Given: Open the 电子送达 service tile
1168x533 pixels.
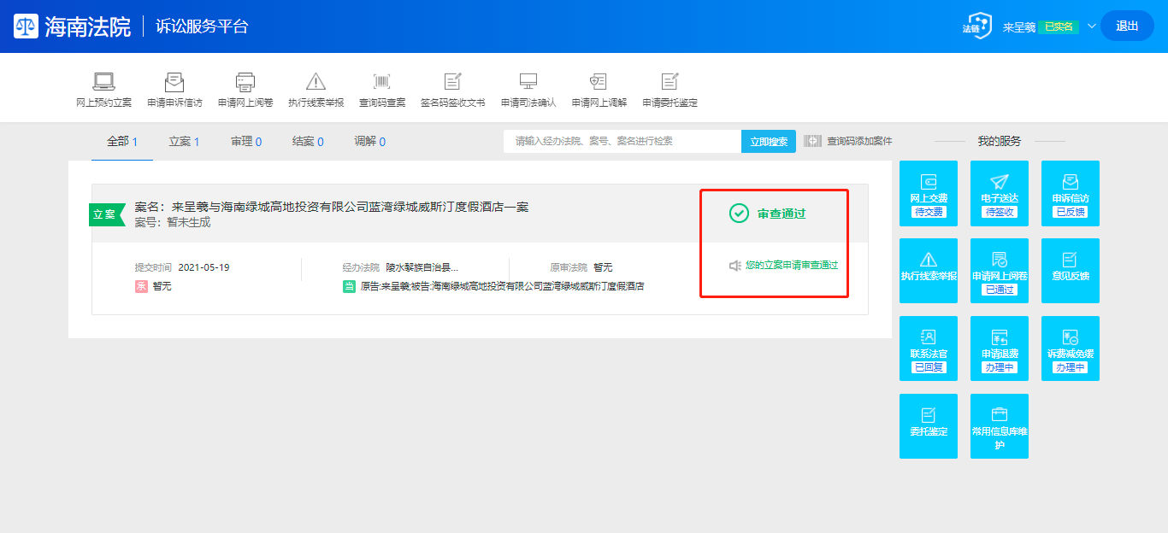Looking at the screenshot, I should pos(1000,193).
